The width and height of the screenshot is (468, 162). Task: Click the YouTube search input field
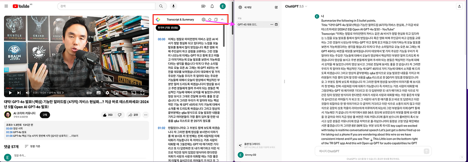[x=106, y=6]
